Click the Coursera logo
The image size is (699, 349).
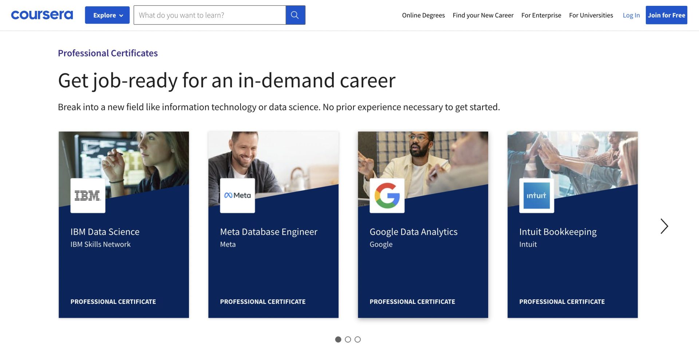[42, 15]
